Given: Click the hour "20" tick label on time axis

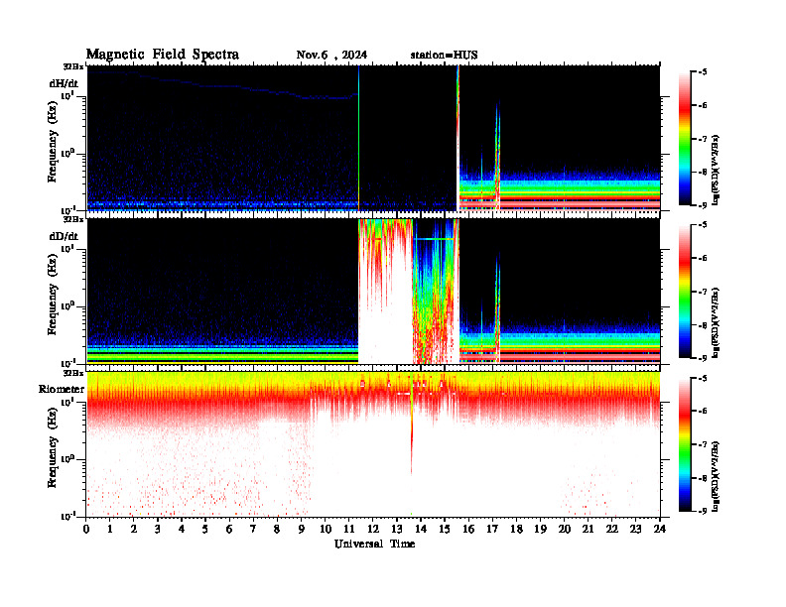Looking at the screenshot, I should (x=565, y=530).
